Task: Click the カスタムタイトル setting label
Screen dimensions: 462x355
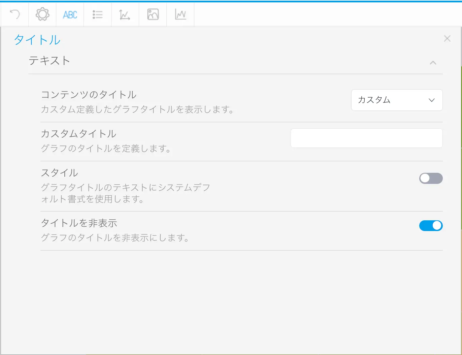Action: 78,134
